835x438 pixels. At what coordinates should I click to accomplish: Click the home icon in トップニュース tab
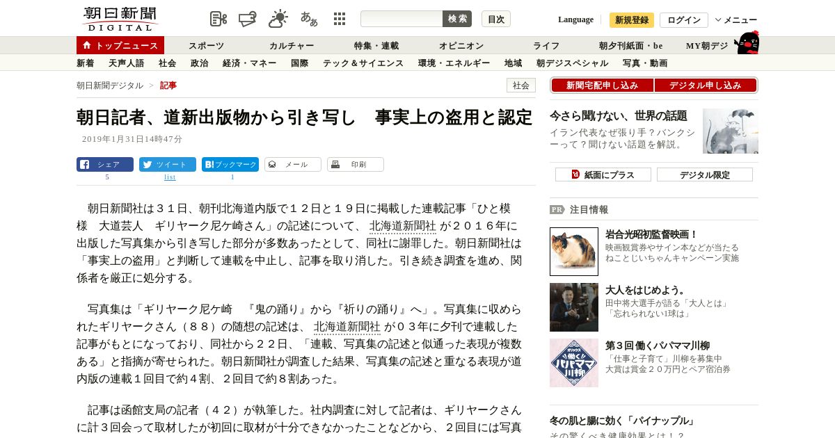pos(87,45)
